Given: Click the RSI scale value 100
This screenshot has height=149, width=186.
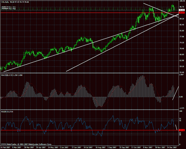Looking at the screenshot, I should pyautogui.click(x=181, y=111).
